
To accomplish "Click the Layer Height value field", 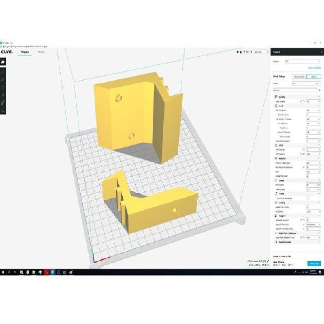I will (x=313, y=102).
